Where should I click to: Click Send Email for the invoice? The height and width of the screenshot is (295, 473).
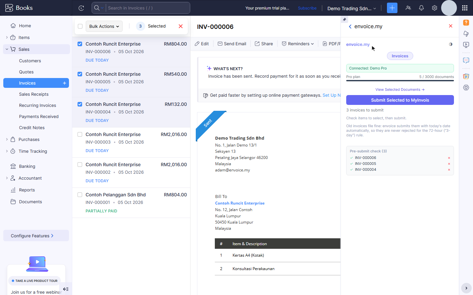point(232,44)
